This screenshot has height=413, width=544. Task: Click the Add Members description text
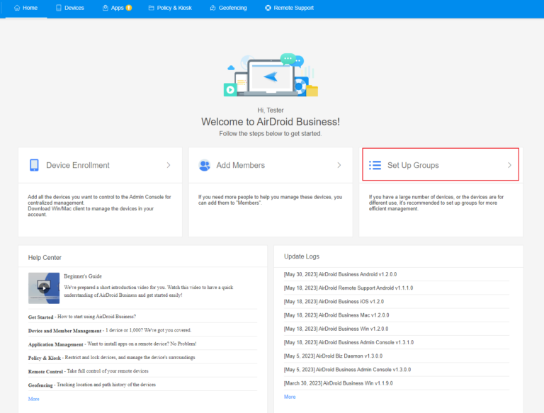[x=271, y=200]
